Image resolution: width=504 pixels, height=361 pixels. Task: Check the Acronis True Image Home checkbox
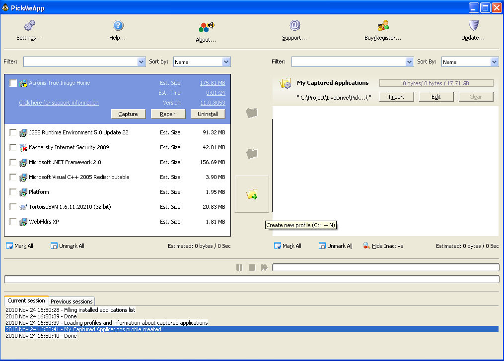click(x=13, y=83)
